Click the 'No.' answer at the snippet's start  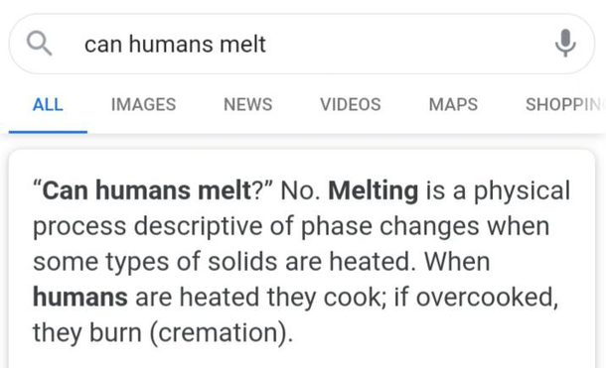pos(301,190)
